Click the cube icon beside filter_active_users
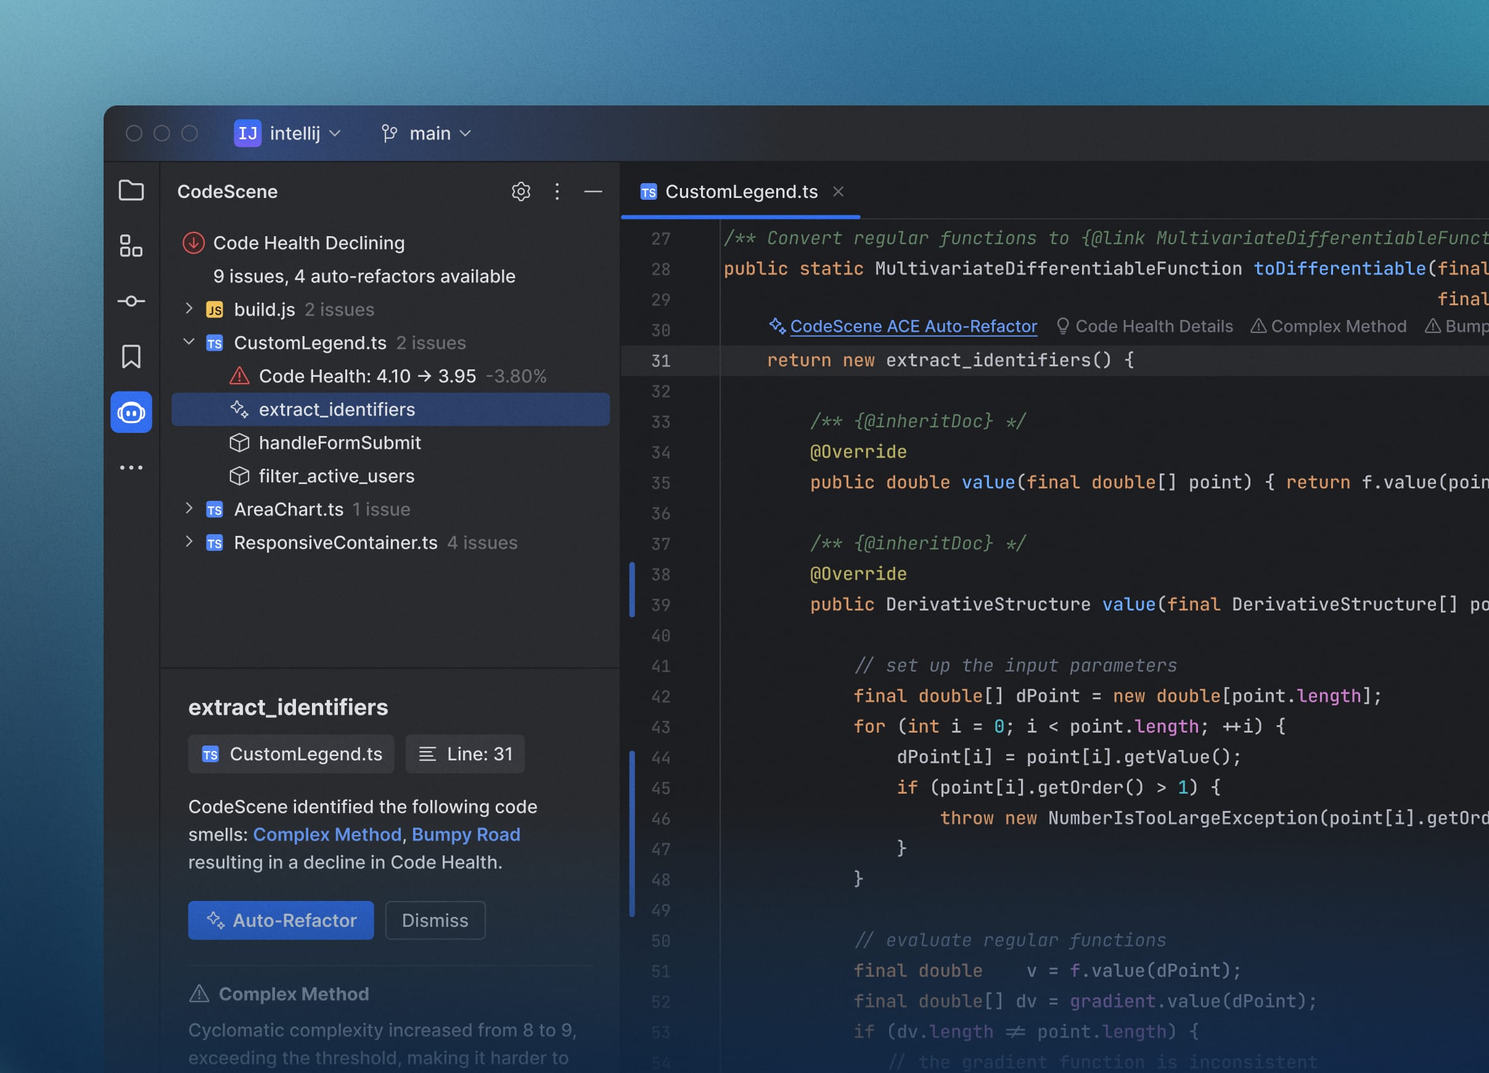This screenshot has height=1073, width=1489. [240, 476]
